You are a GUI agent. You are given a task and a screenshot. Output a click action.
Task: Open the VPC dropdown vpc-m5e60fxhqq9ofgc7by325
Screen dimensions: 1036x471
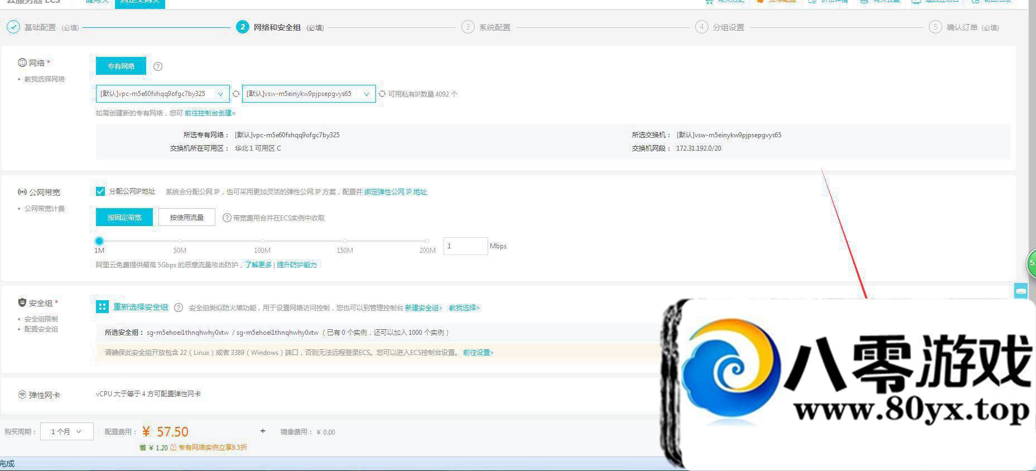pos(162,94)
